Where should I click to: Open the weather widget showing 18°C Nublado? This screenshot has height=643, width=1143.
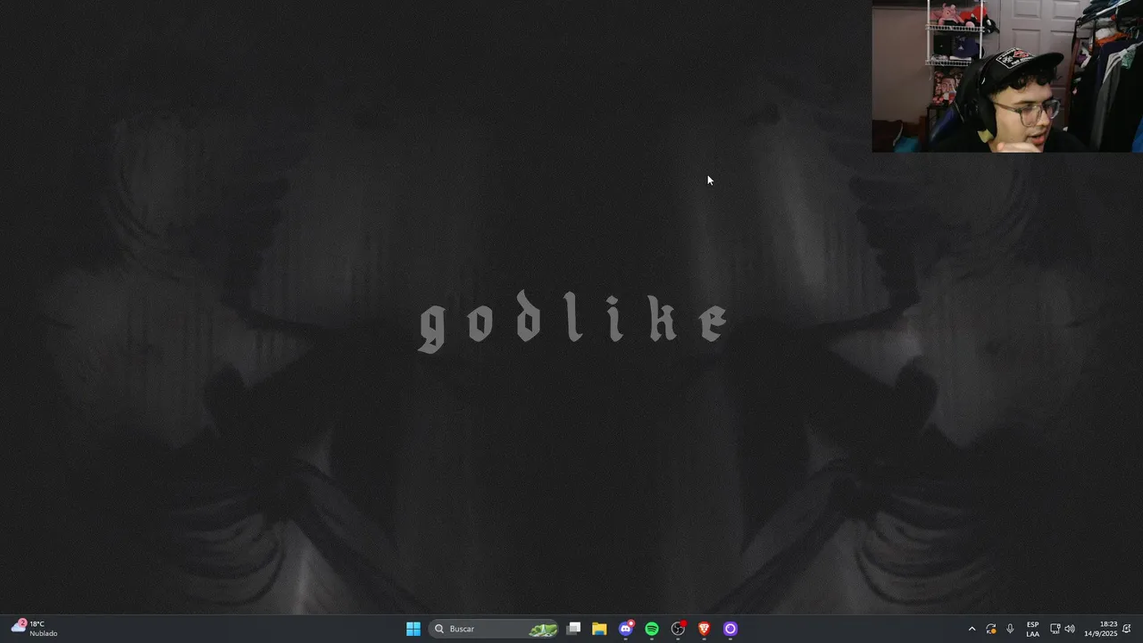point(34,629)
